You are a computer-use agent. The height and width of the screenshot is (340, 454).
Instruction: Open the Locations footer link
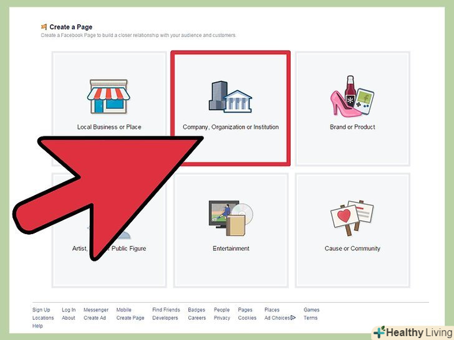tap(43, 318)
